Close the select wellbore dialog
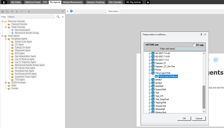 coord(205,35)
